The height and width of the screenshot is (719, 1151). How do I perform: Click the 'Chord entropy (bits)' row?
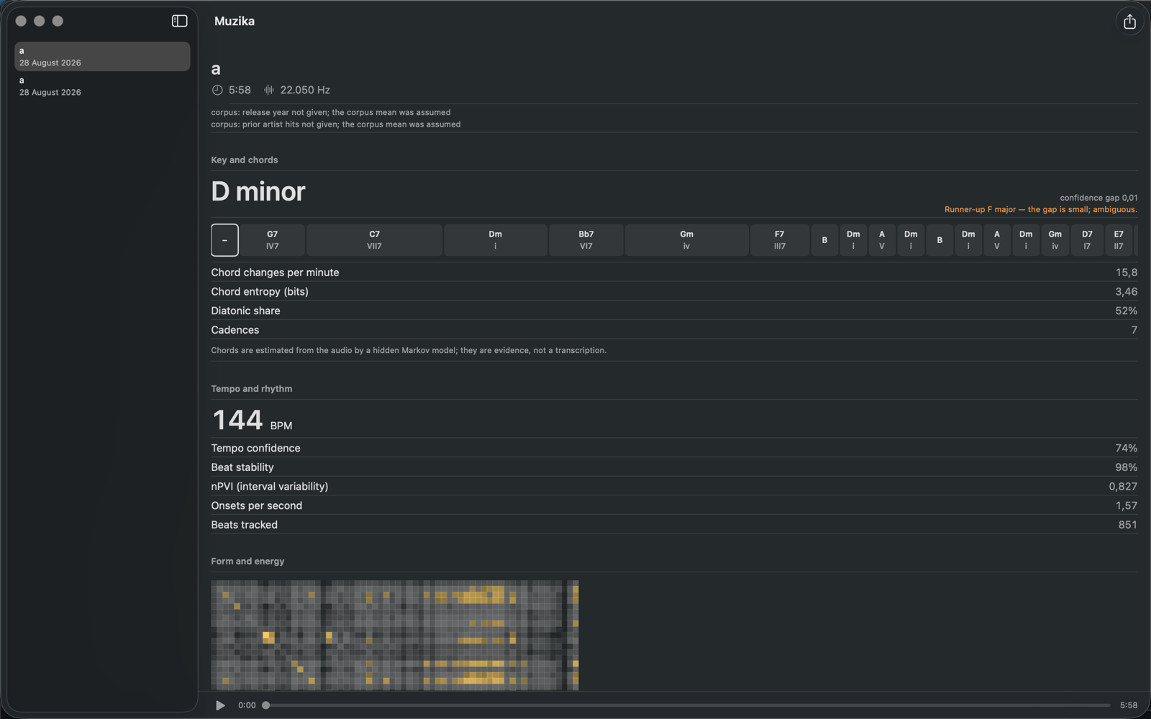[x=674, y=292]
